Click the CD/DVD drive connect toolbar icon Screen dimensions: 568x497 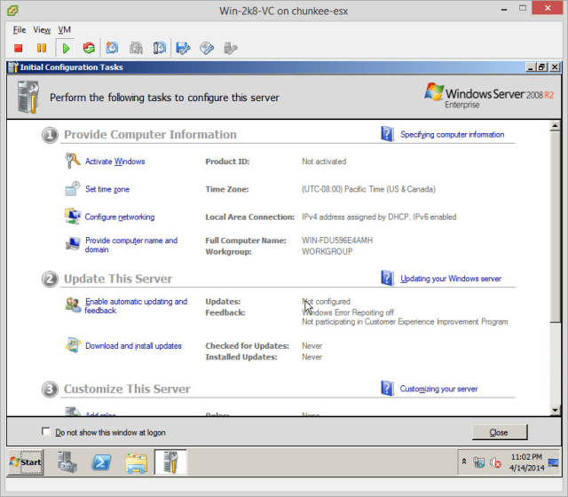(x=207, y=48)
